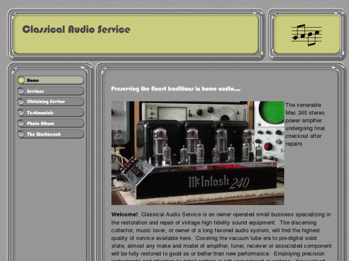Click the Classical Audio Service title

76,29
